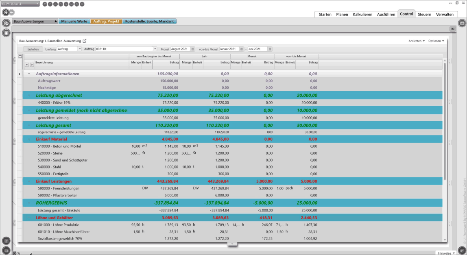
Task: Select the 510000 - Beton und Mörtel row
Action: (232, 146)
